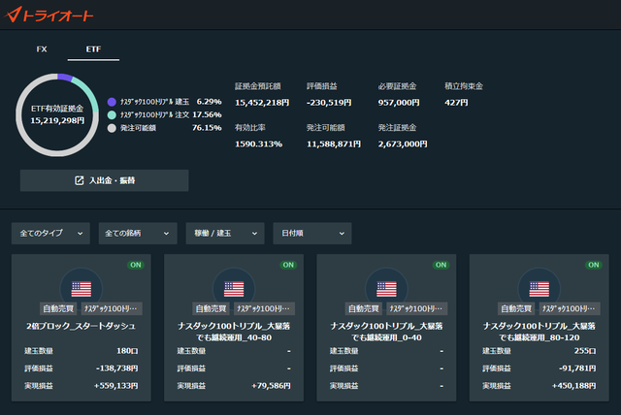
Task: Click US flag on 大暴落_0-40 card
Action: (386, 289)
